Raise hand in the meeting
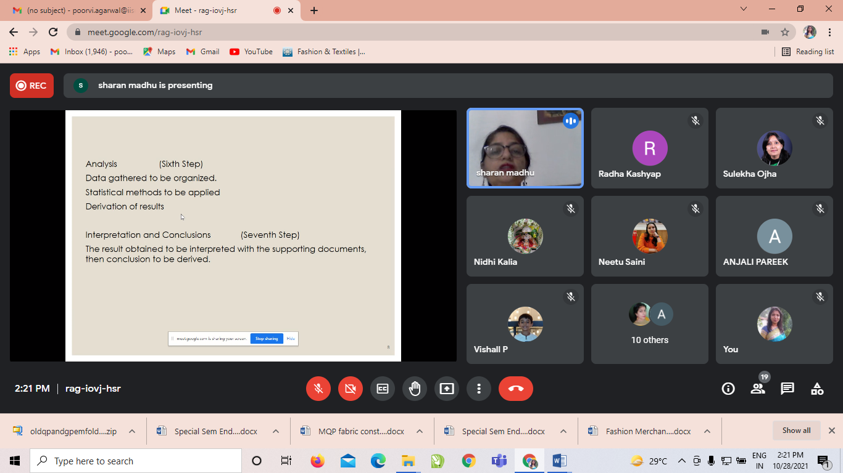Viewport: 843px width, 473px height. pyautogui.click(x=415, y=389)
